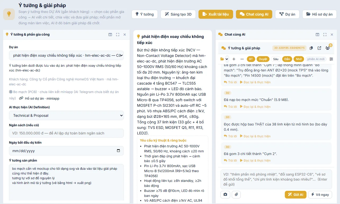Image resolution: width=340 pixels, height=204 pixels.
Task: Click the folder icon in chat toolbar
Action: [222, 59]
